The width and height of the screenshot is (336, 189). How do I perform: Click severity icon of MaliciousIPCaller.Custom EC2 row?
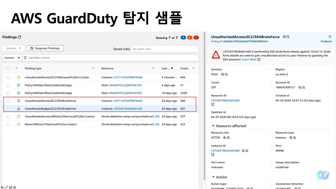[x=19, y=77]
